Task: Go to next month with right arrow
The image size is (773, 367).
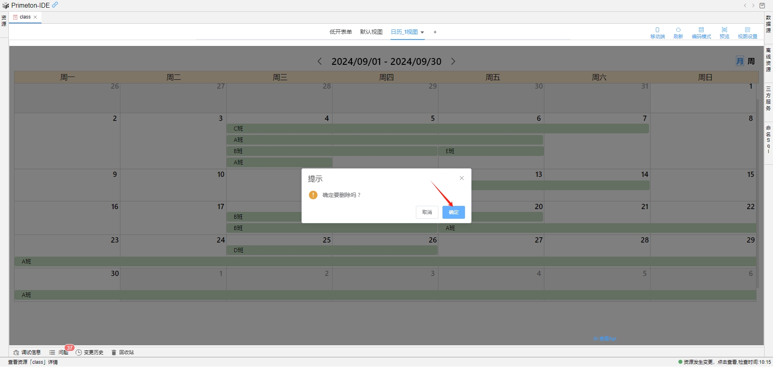Action: coord(453,61)
